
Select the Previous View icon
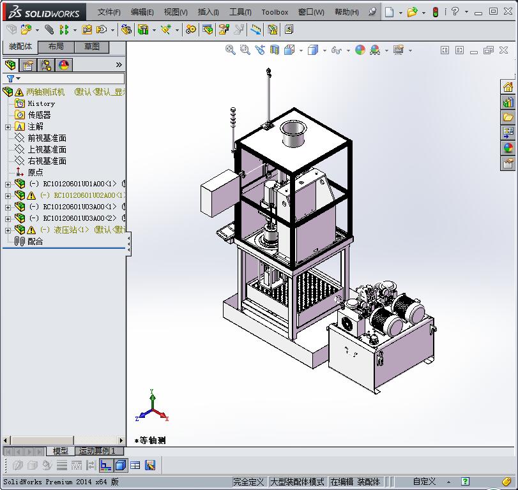[260, 50]
